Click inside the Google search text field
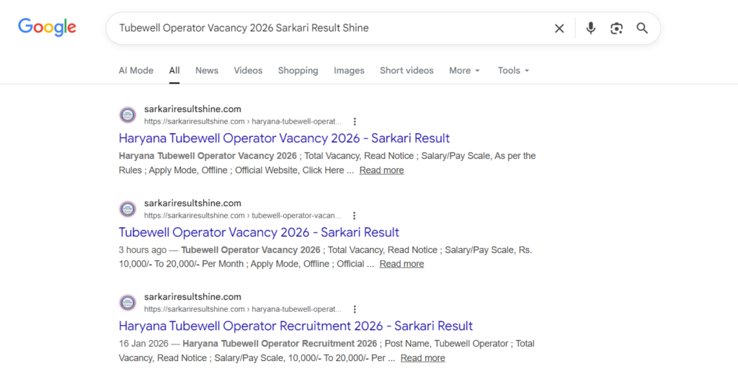Image resolution: width=738 pixels, height=376 pixels. pyautogui.click(x=324, y=28)
